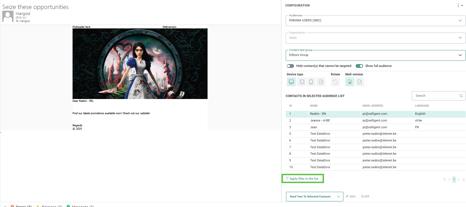Click page number 1 in pager
Image resolution: width=466 pixels, height=207 pixels.
(x=454, y=179)
